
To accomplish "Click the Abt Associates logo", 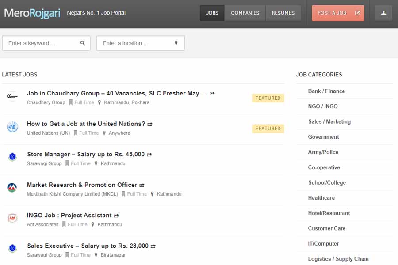I will pyautogui.click(x=12, y=219).
